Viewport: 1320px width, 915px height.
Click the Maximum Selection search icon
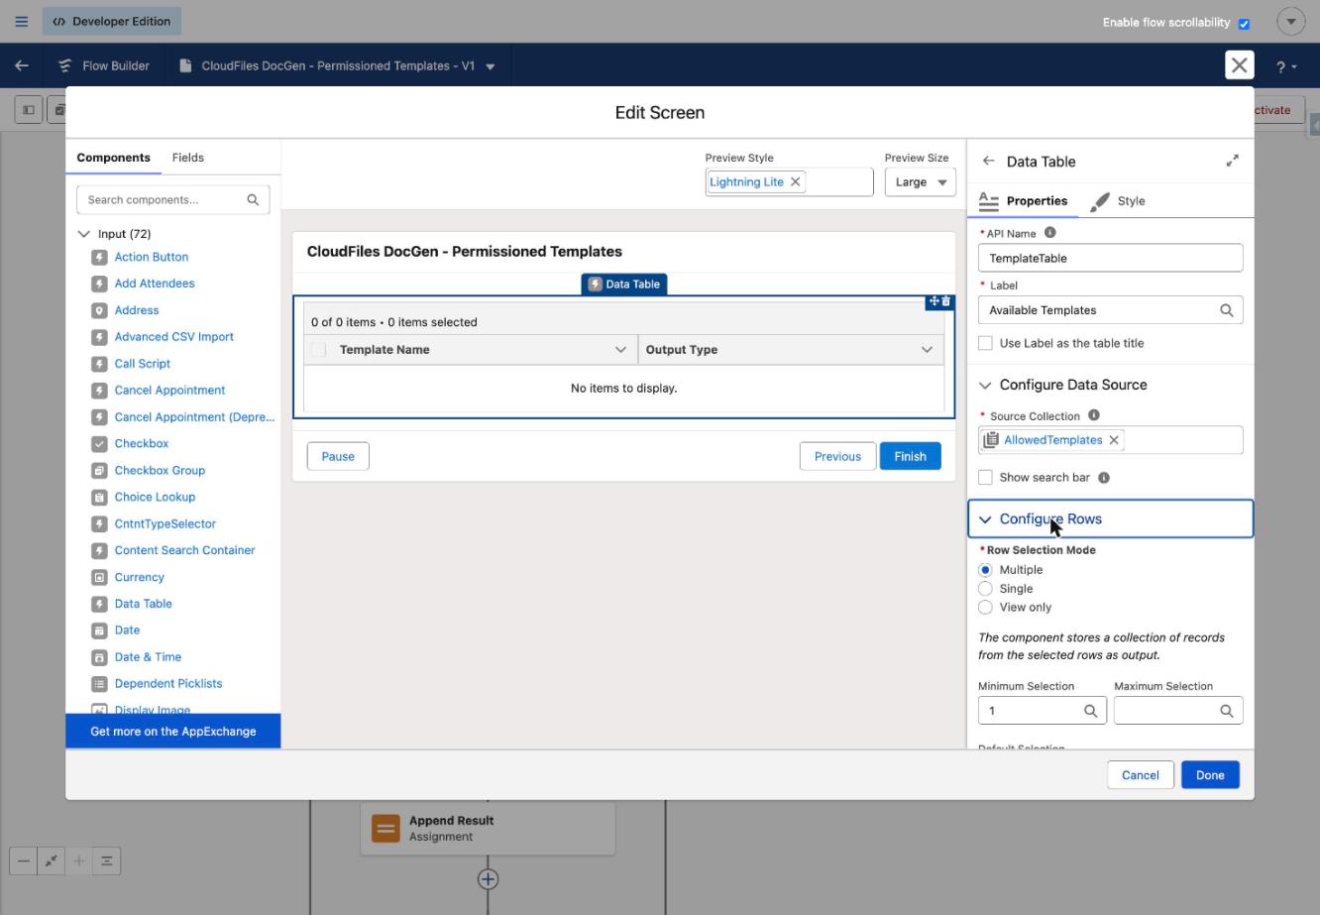pyautogui.click(x=1226, y=711)
